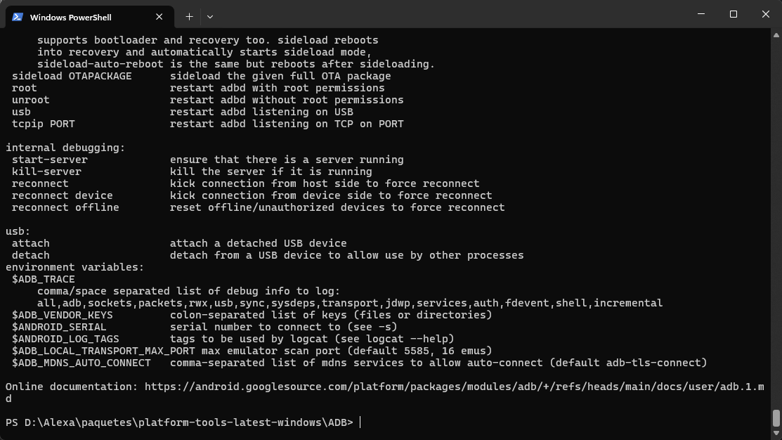Click the 'sideload OTAPACKAGE' command text
Image resolution: width=782 pixels, height=440 pixels.
(72, 76)
